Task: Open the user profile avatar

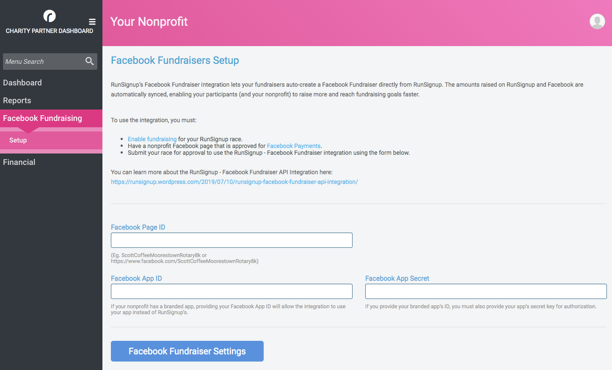Action: click(597, 21)
